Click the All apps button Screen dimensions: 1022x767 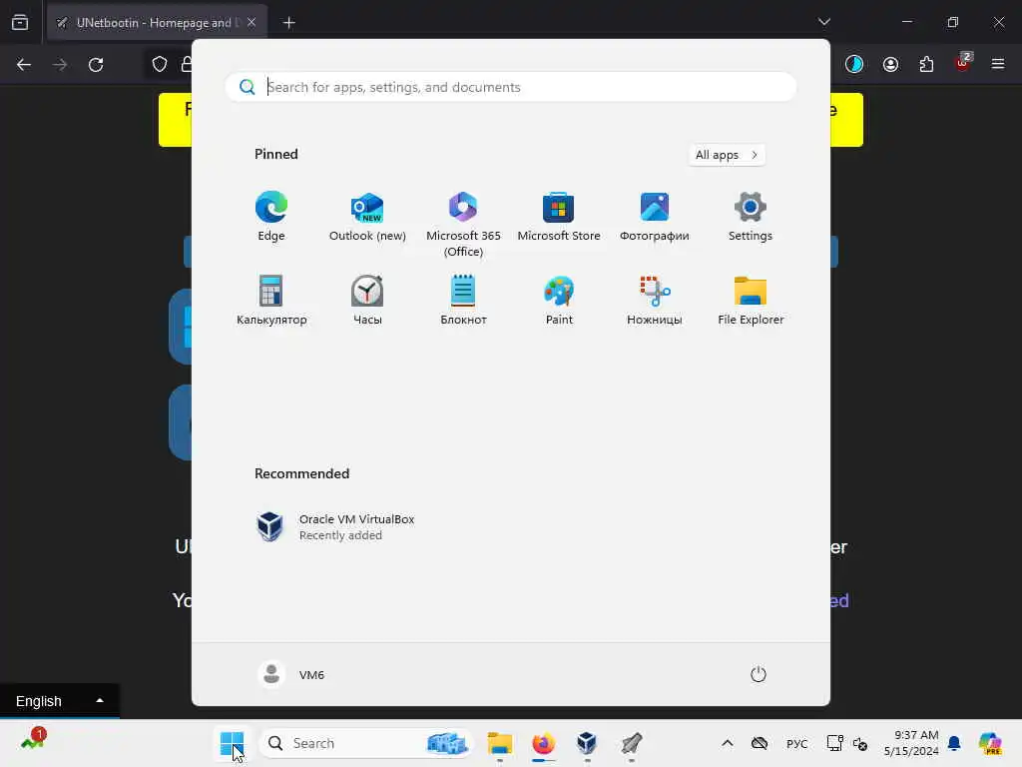coord(727,155)
